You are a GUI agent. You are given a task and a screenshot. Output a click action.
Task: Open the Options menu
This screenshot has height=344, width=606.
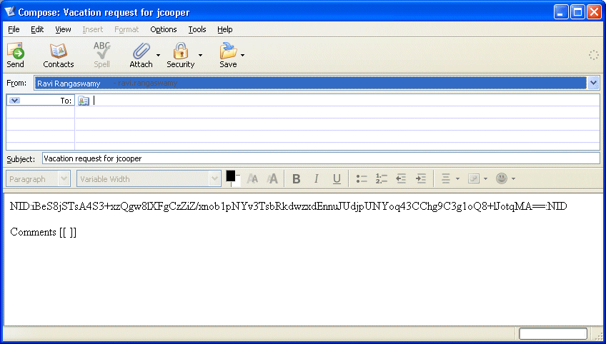(164, 29)
